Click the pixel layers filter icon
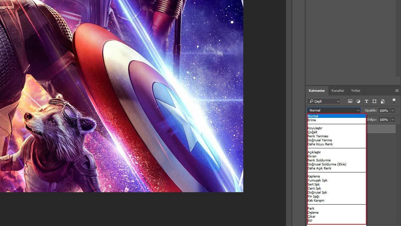The height and width of the screenshot is (226, 401). click(351, 101)
